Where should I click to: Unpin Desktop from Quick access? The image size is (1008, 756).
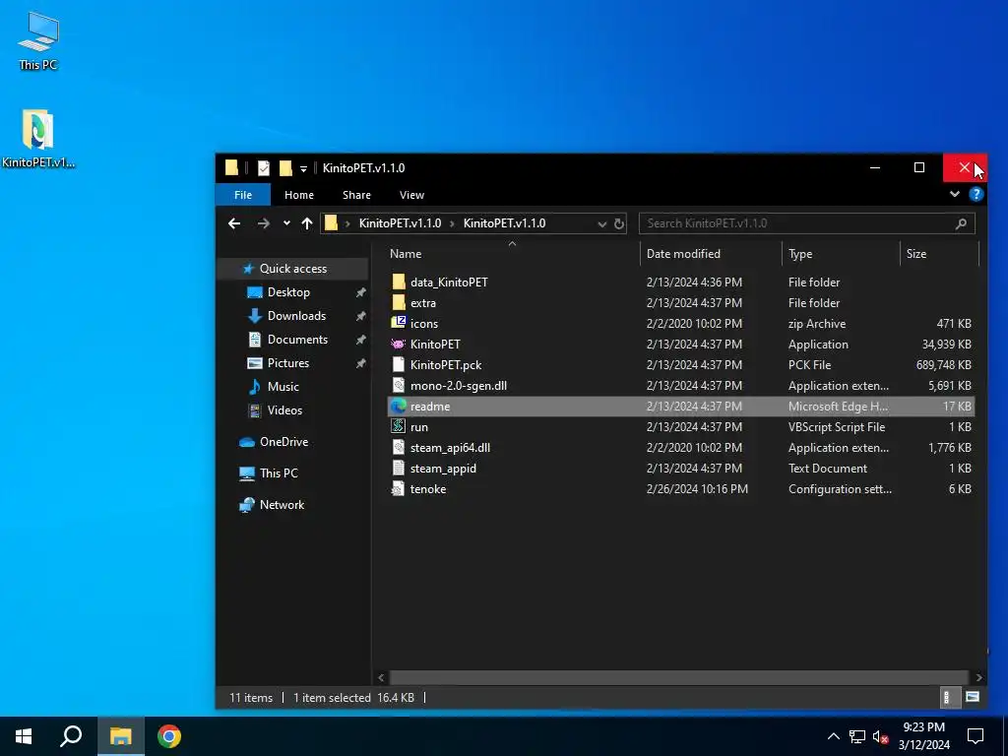[360, 291]
